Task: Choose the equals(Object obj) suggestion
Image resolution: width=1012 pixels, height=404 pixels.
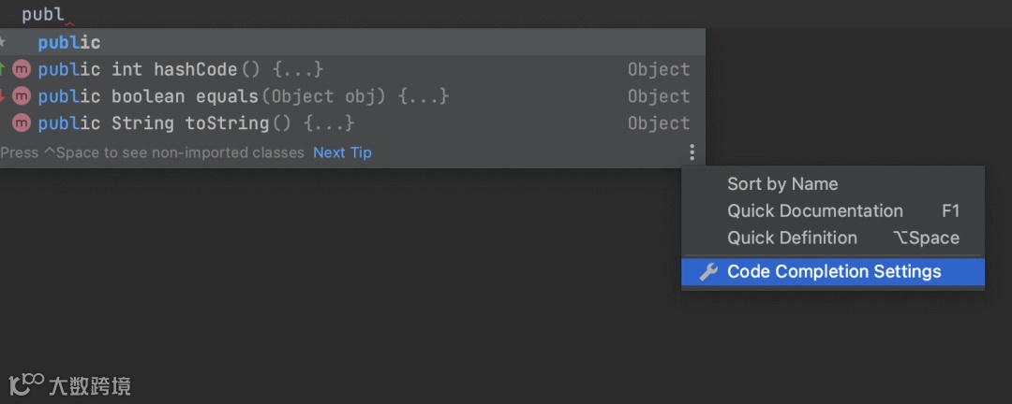Action: (243, 96)
